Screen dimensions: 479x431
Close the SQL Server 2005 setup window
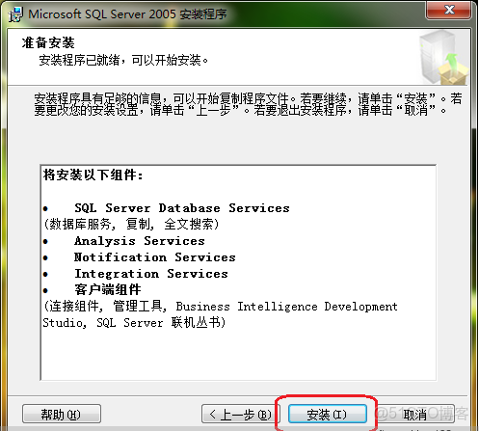pos(449,10)
